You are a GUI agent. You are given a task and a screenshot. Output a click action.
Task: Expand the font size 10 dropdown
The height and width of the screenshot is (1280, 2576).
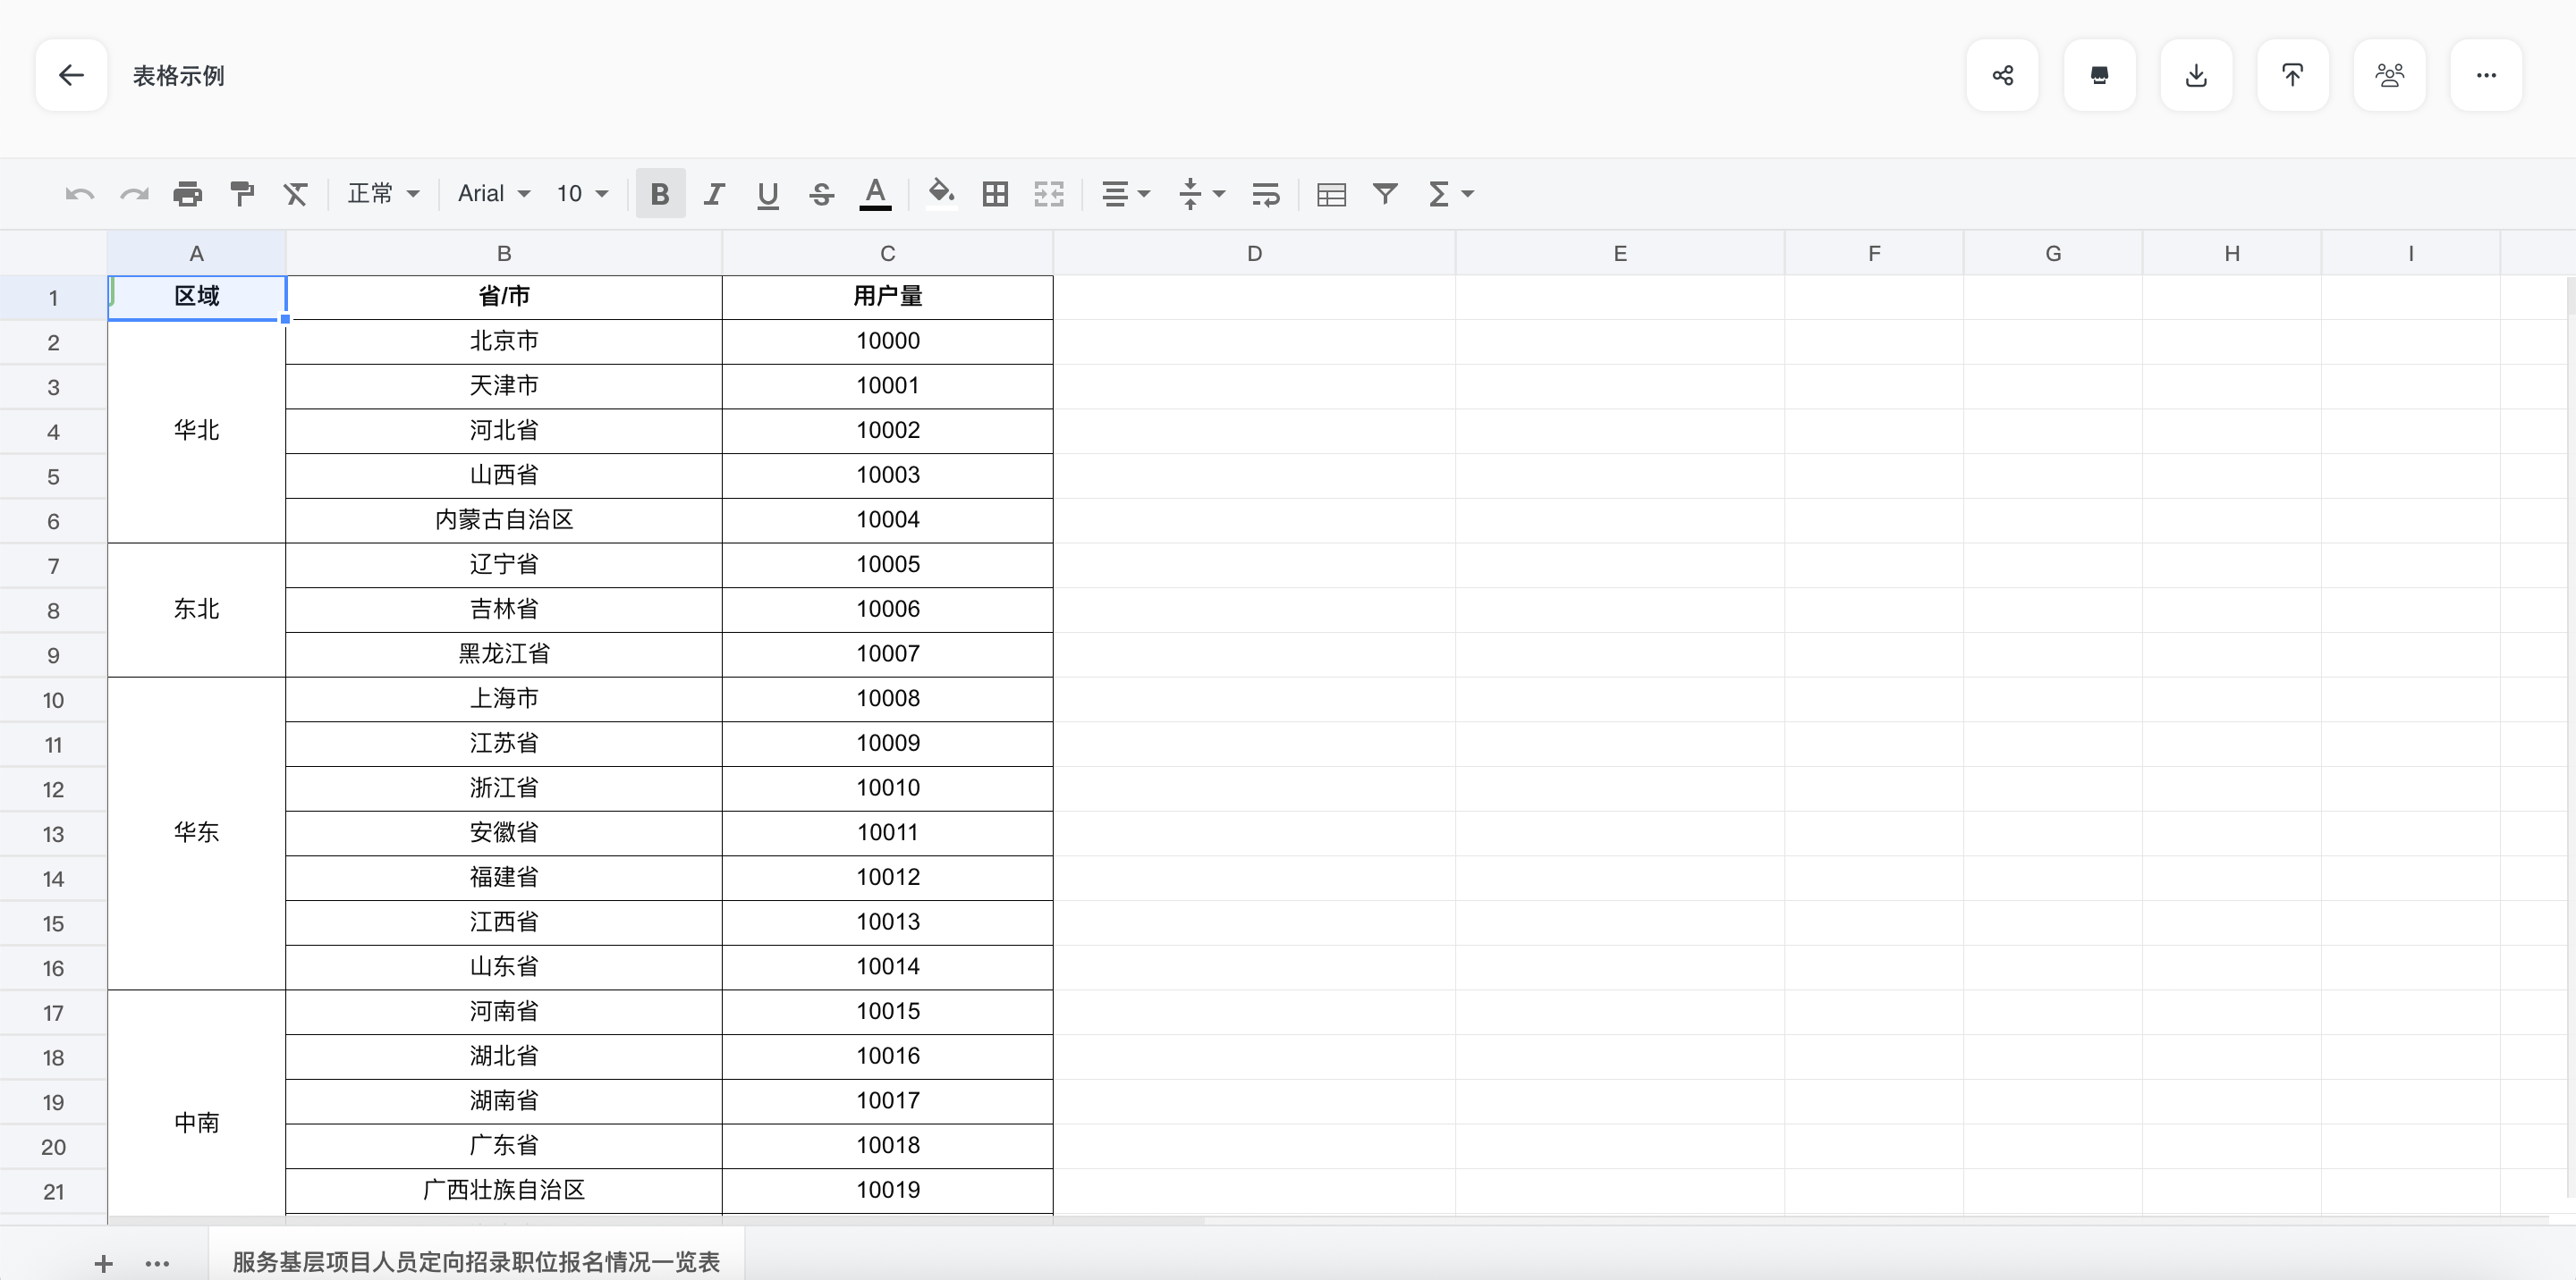point(582,194)
